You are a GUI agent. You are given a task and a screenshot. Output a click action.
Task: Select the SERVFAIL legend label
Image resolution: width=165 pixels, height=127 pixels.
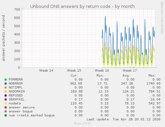[17, 99]
